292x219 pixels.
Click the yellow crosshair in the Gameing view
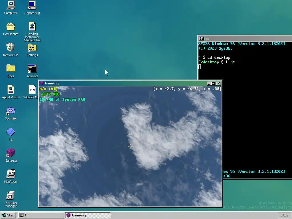tap(130, 146)
